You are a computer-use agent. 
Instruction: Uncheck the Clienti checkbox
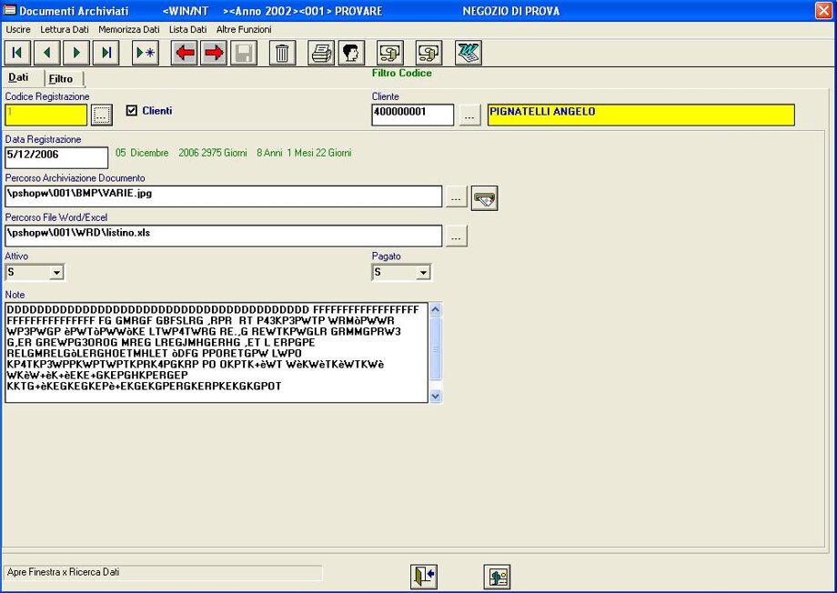point(132,111)
